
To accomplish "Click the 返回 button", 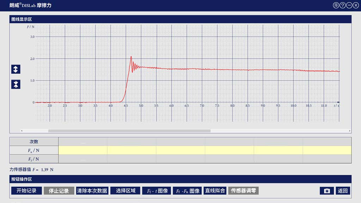I will [x=343, y=191].
